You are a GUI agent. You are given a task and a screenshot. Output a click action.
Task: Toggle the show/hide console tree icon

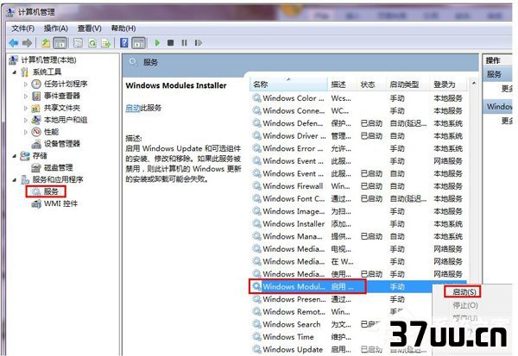click(60, 43)
